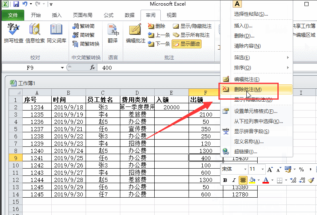The height and width of the screenshot is (215, 317).
Task: Click the Save icon in quick access toolbar
Action: pyautogui.click(x=16, y=4)
